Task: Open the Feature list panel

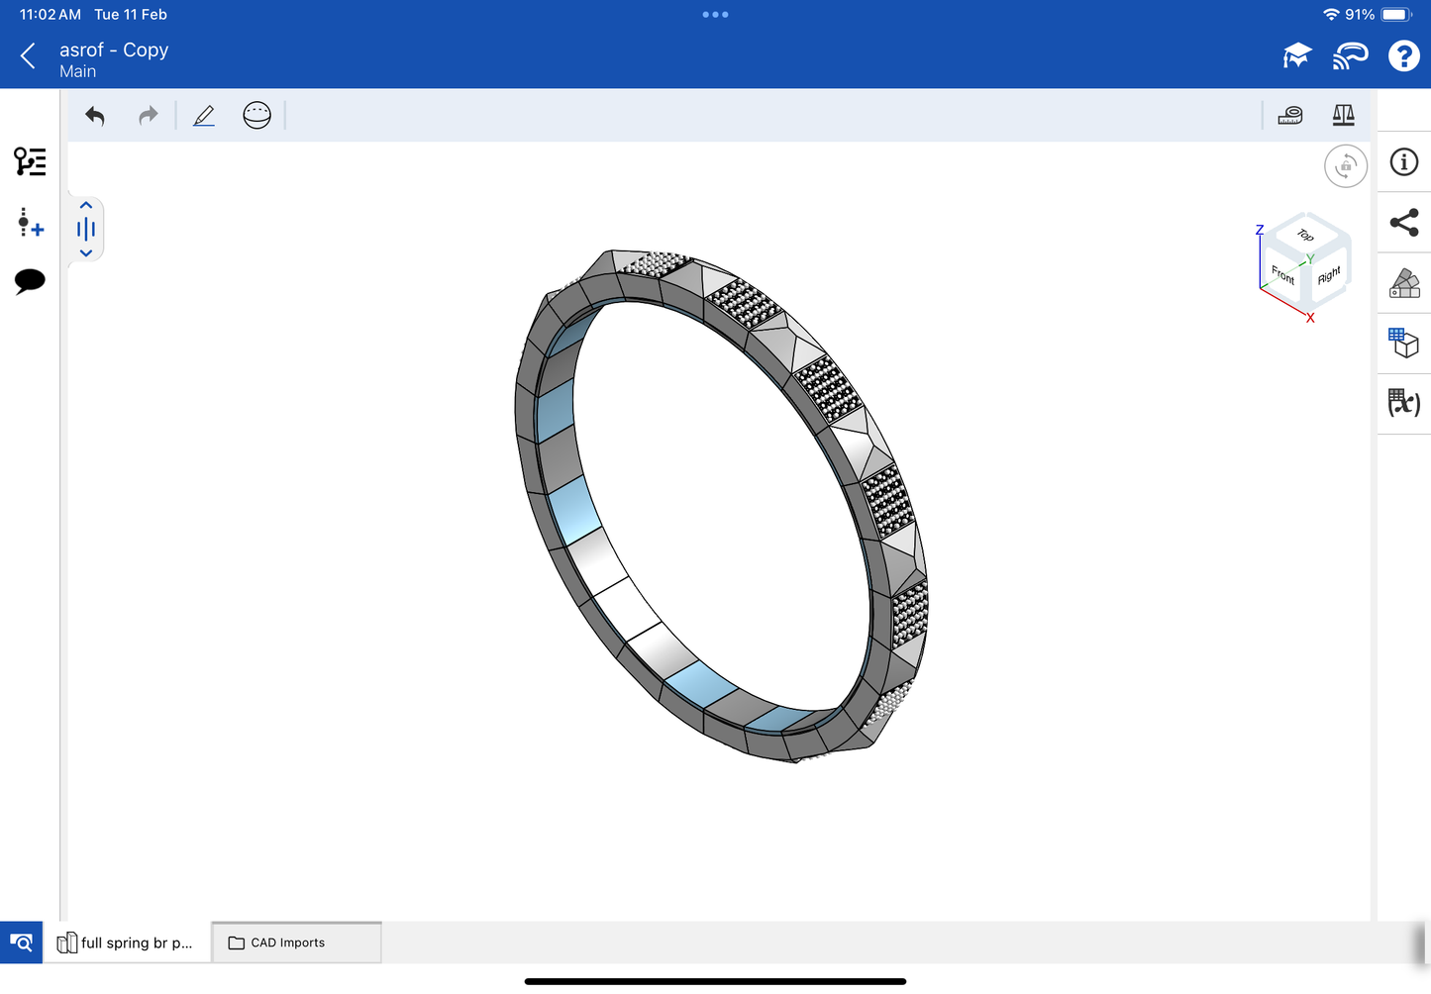Action: [x=30, y=161]
